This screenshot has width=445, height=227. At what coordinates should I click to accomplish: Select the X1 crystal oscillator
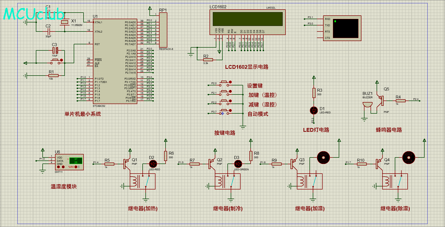click(65, 22)
